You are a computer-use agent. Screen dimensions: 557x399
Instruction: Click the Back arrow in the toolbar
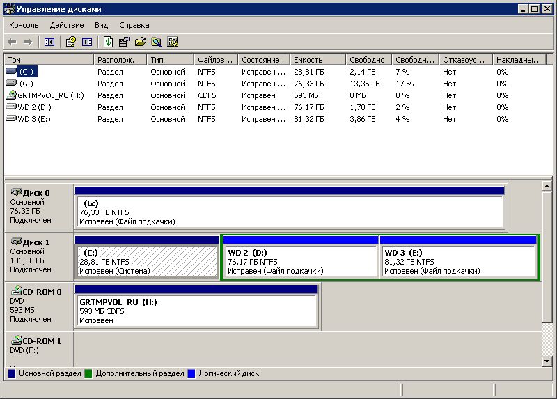coord(13,42)
